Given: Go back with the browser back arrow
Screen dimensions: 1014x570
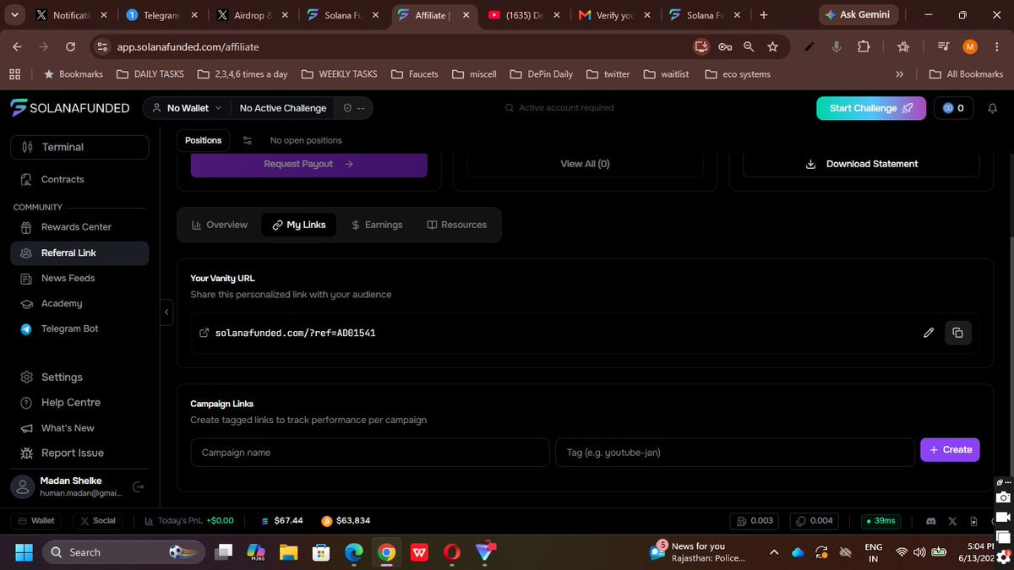Looking at the screenshot, I should (18, 47).
